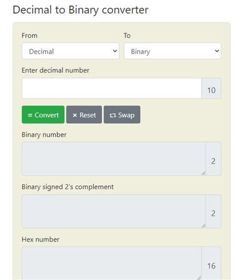234x280 pixels.
Task: Click the chevron arrow in the Binary dropdown
Action: click(217, 51)
